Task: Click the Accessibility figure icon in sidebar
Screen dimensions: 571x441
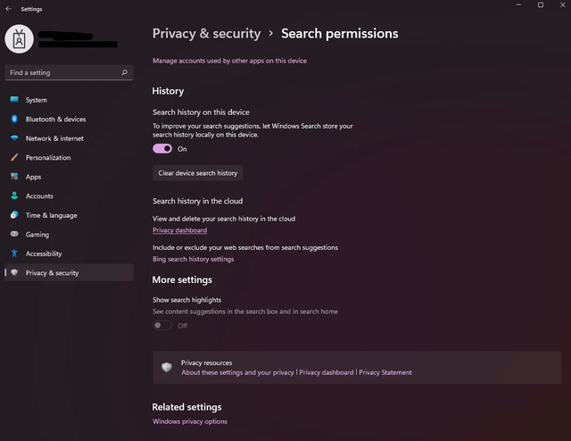Action: pyautogui.click(x=14, y=254)
